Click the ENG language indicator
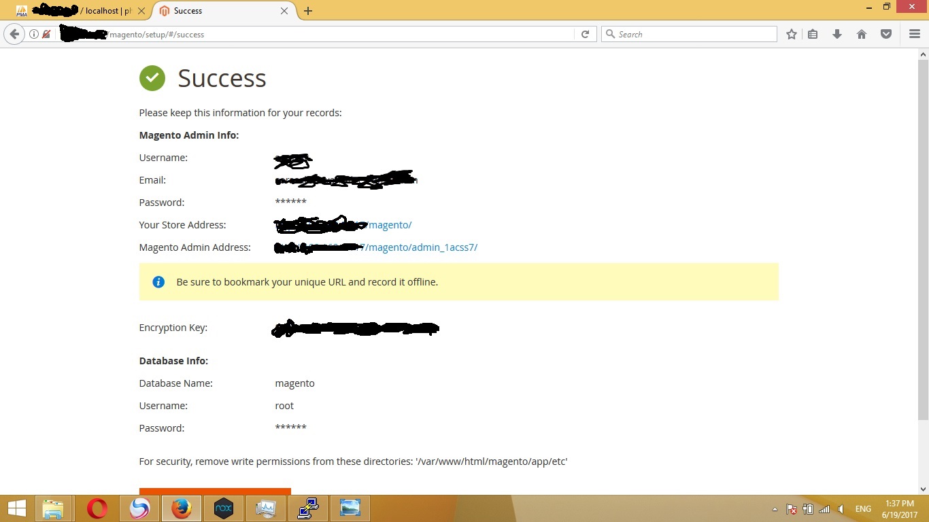929x522 pixels. coord(863,509)
